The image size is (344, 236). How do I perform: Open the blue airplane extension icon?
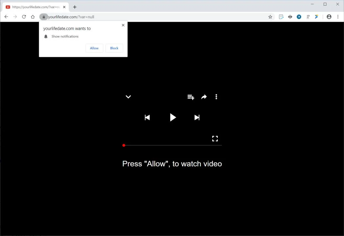tap(299, 17)
